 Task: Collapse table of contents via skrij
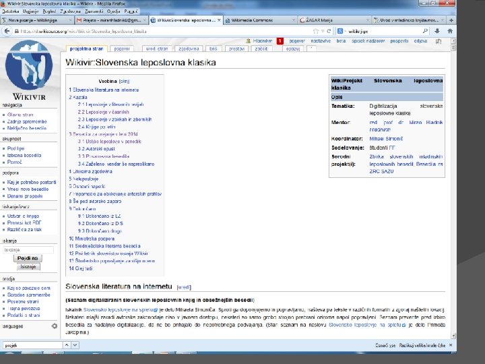[x=125, y=82]
